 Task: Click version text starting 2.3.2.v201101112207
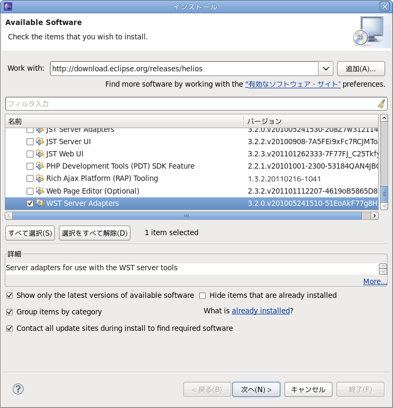click(x=313, y=191)
